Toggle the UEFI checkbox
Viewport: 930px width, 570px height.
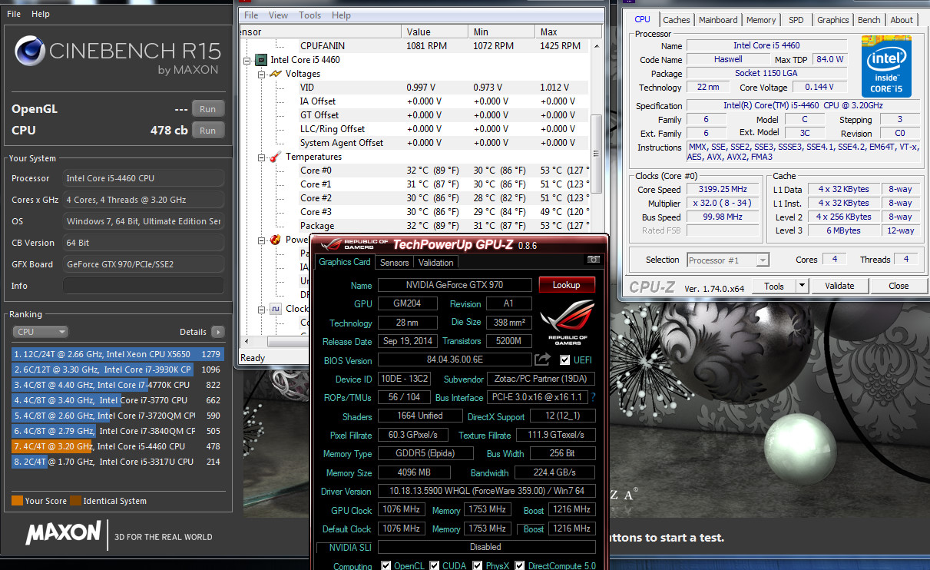pos(565,360)
